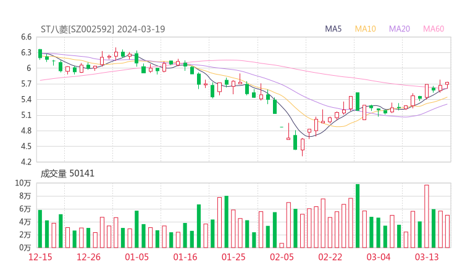
Task: Click the ST八菱[SZ002592] 2024-03-19 chart title
Action: [103, 29]
